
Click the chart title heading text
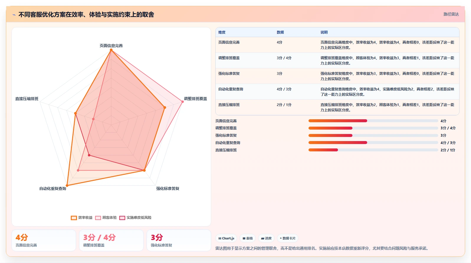(x=86, y=14)
